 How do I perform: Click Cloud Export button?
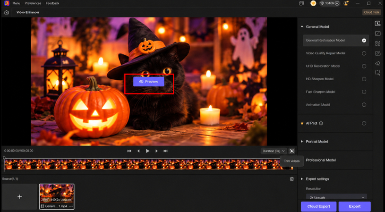(x=319, y=206)
